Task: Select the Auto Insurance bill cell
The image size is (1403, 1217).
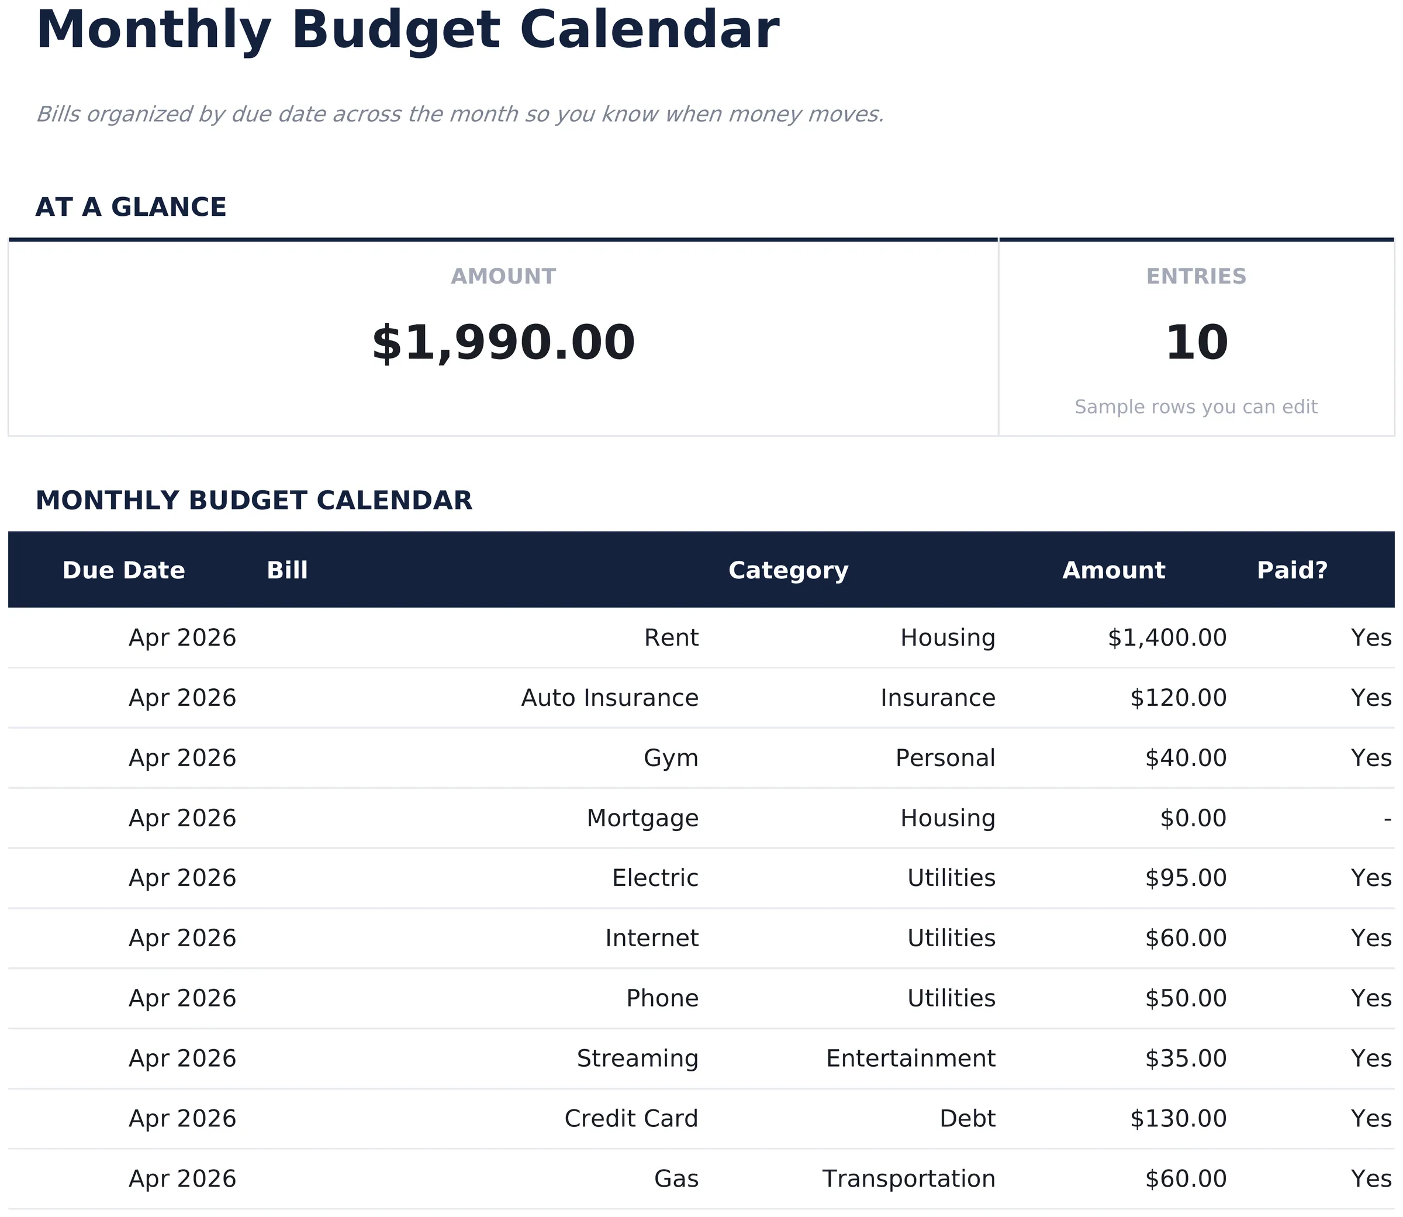Action: point(610,698)
